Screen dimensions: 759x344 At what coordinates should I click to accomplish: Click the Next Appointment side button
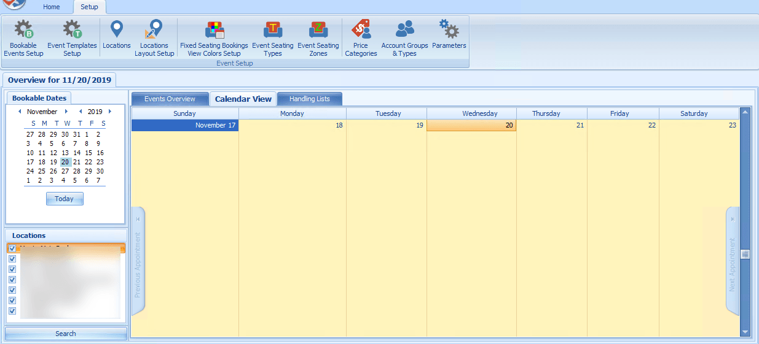pos(732,261)
